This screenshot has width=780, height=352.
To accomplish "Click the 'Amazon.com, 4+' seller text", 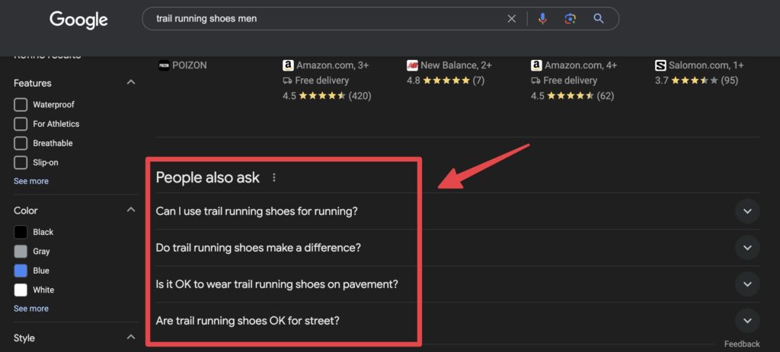I will (580, 65).
